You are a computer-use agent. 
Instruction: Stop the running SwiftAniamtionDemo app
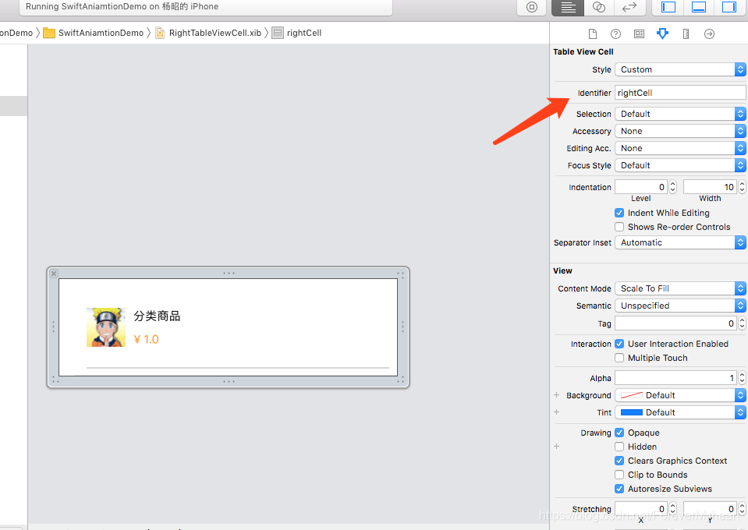(x=533, y=8)
